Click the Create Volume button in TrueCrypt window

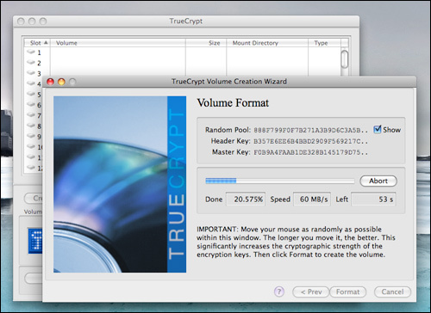[x=34, y=198]
